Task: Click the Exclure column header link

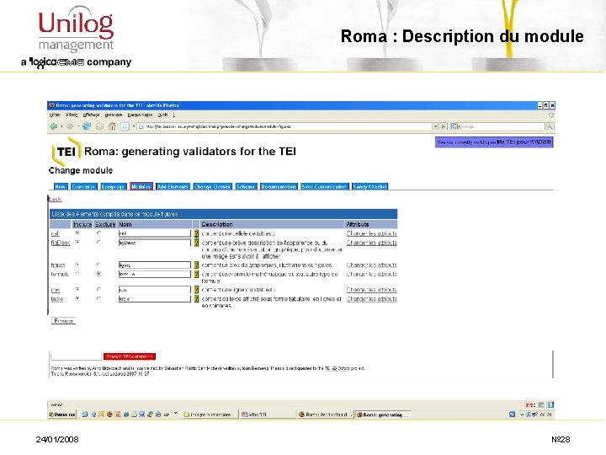Action: pos(105,224)
